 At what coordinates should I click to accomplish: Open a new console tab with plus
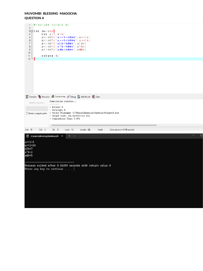(70, 136)
